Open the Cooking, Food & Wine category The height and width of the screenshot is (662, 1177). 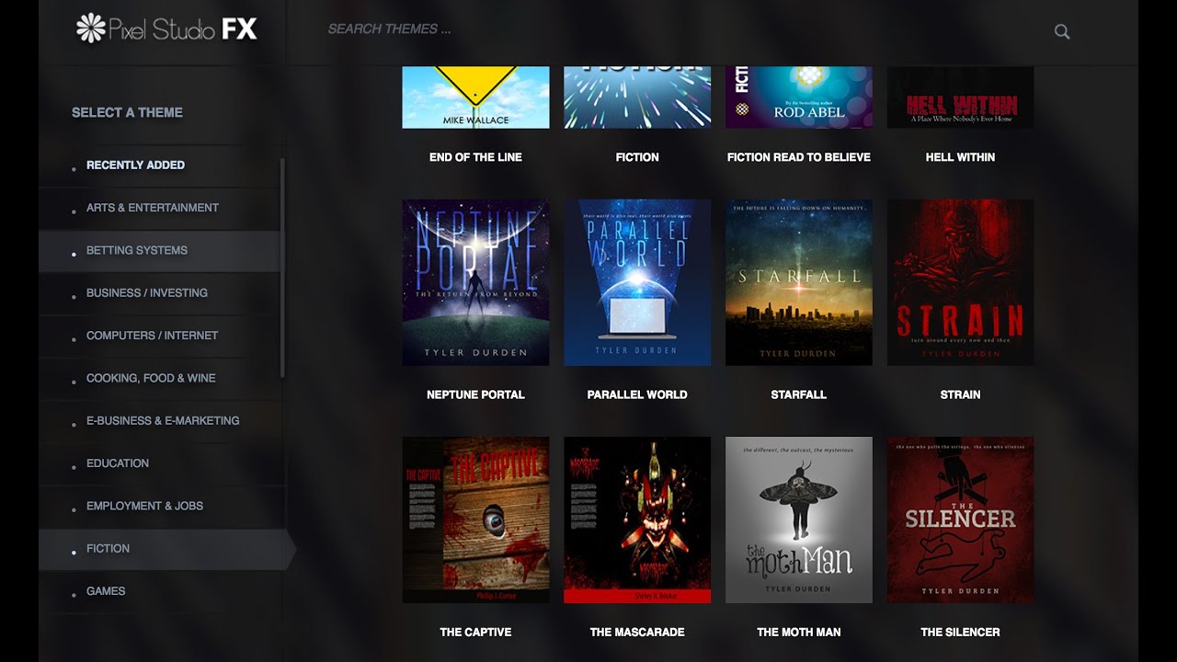click(x=161, y=378)
